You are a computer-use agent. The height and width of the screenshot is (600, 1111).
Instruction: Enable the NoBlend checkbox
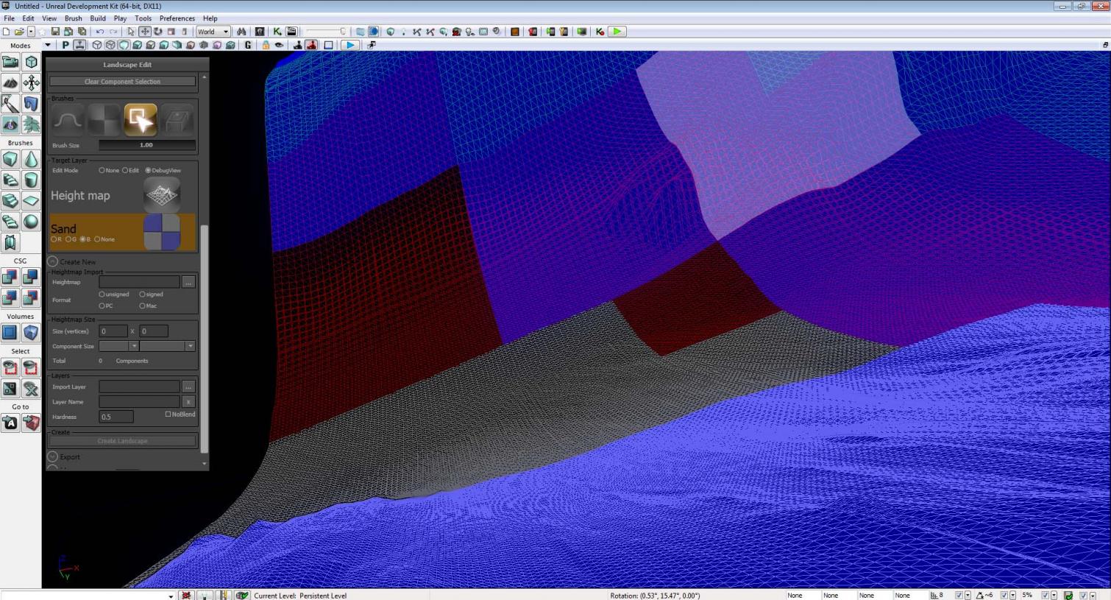click(x=168, y=414)
